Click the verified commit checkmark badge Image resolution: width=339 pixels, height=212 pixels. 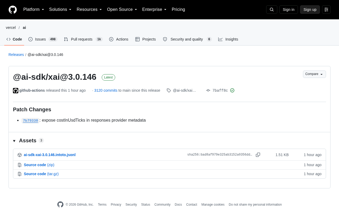pos(232,90)
